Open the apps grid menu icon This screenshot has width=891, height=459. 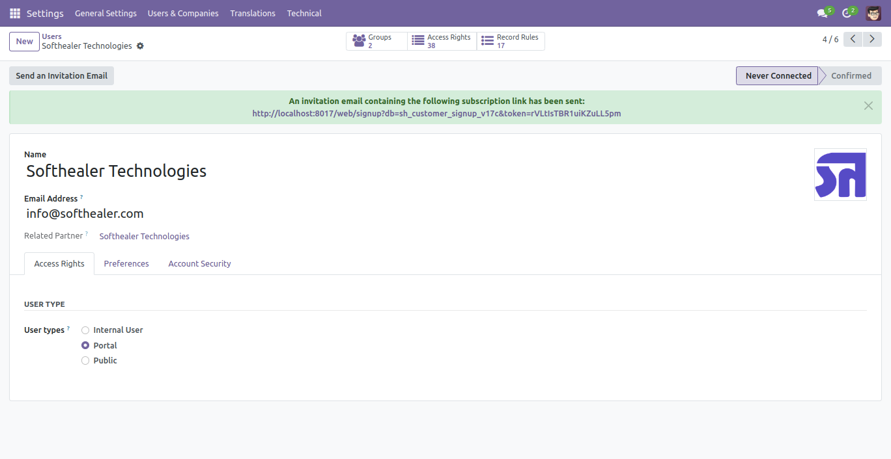point(15,13)
